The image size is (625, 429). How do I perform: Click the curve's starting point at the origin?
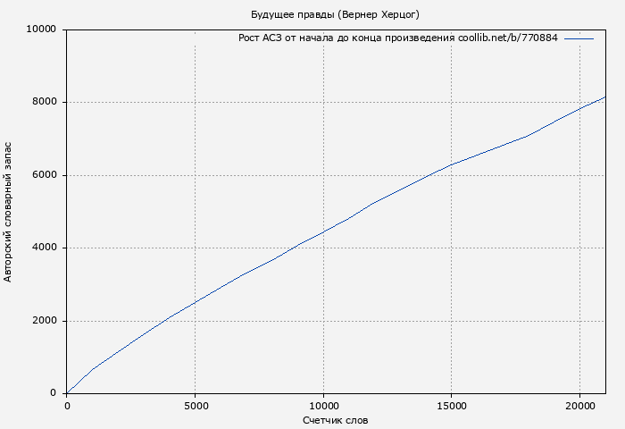67,393
